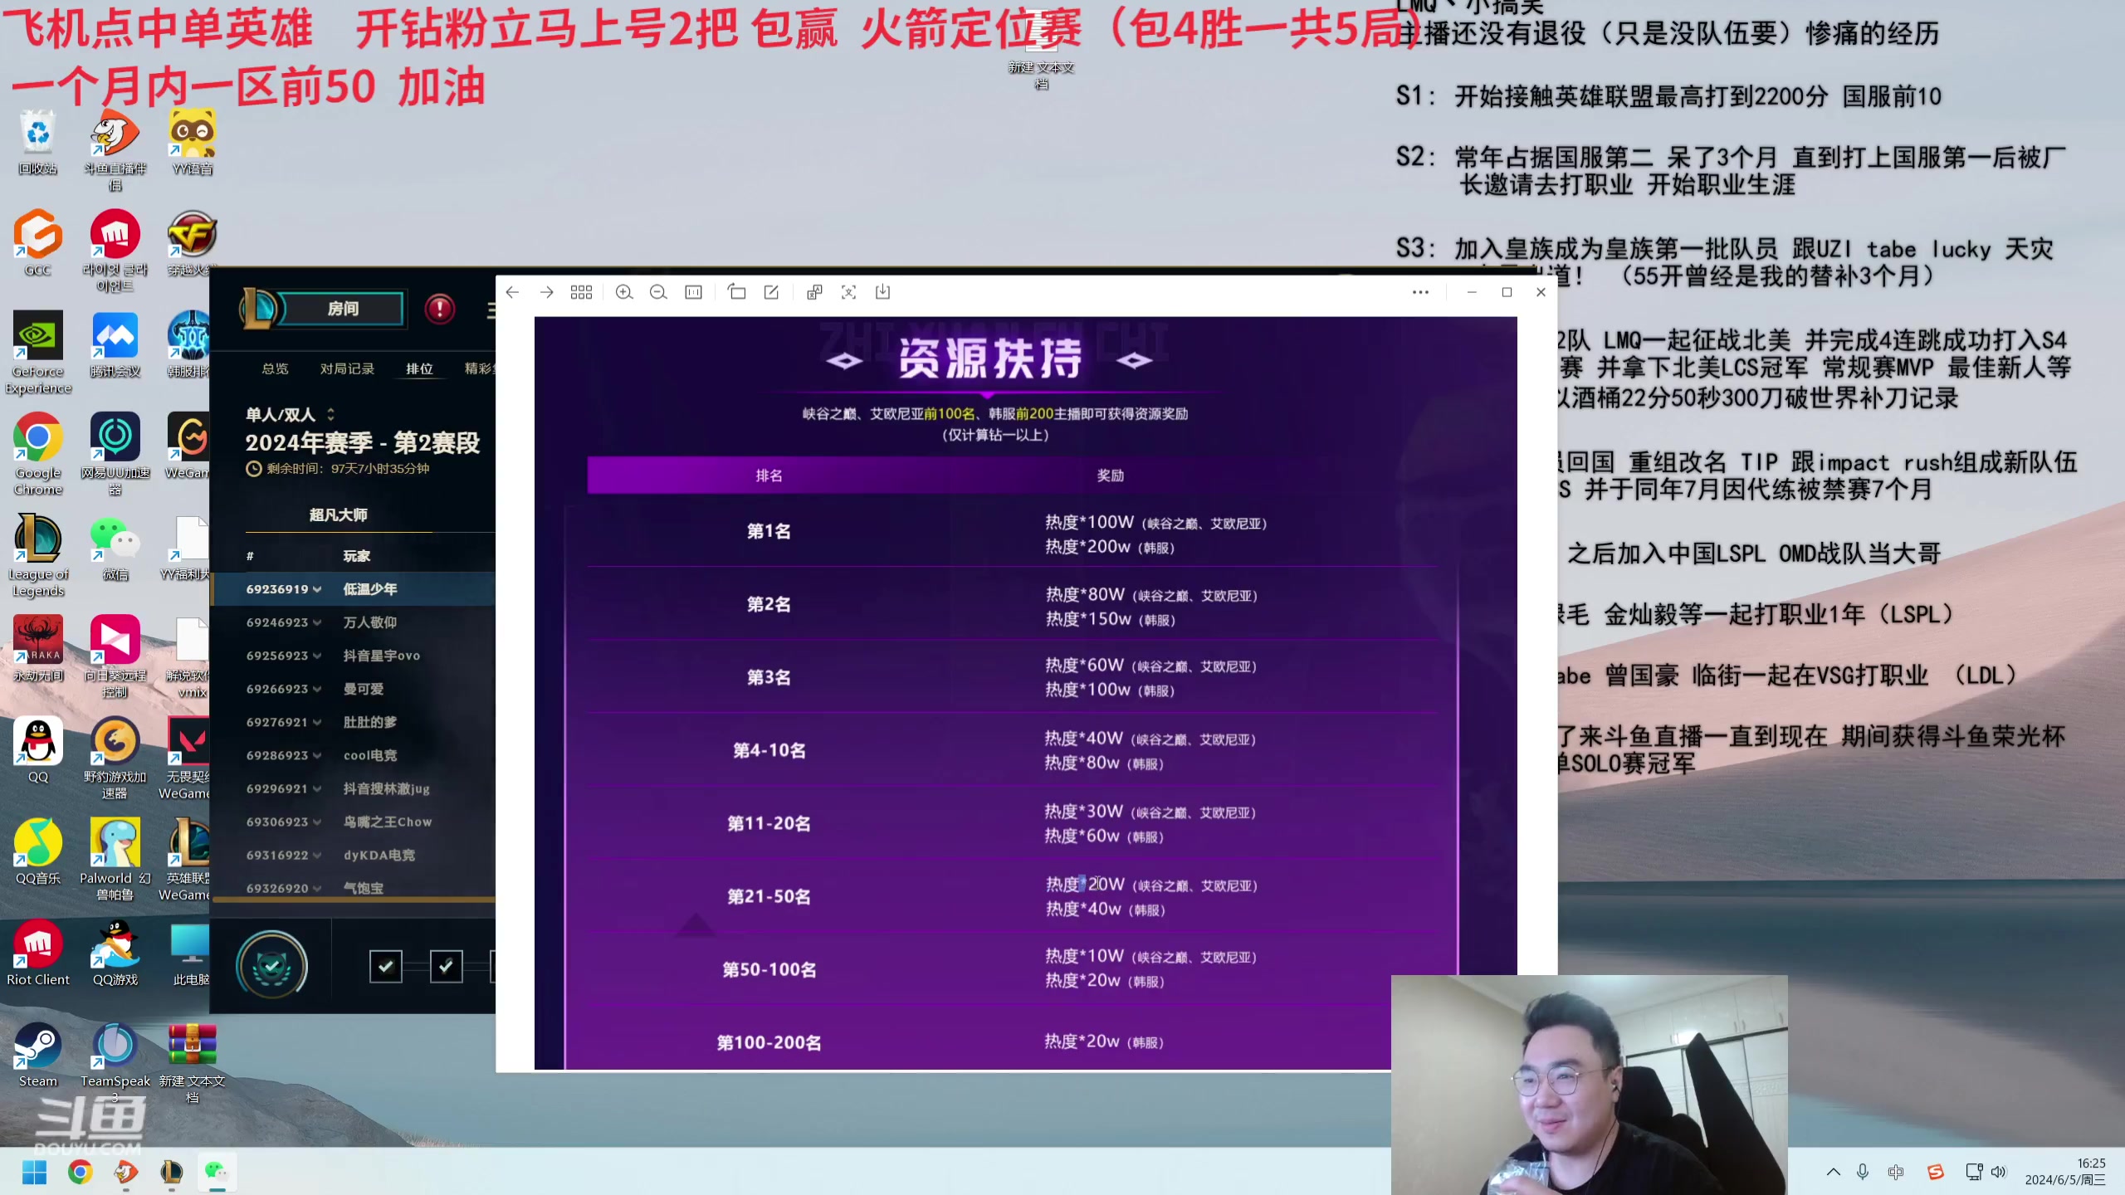Expand the chevron beside 69266923
Screen dimensions: 2125x1195
[x=317, y=689]
